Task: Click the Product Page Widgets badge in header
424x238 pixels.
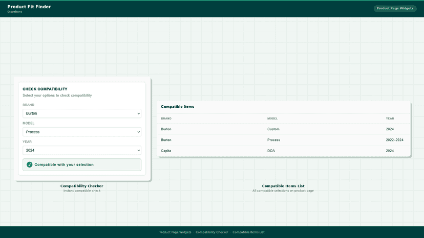Action: (395, 8)
